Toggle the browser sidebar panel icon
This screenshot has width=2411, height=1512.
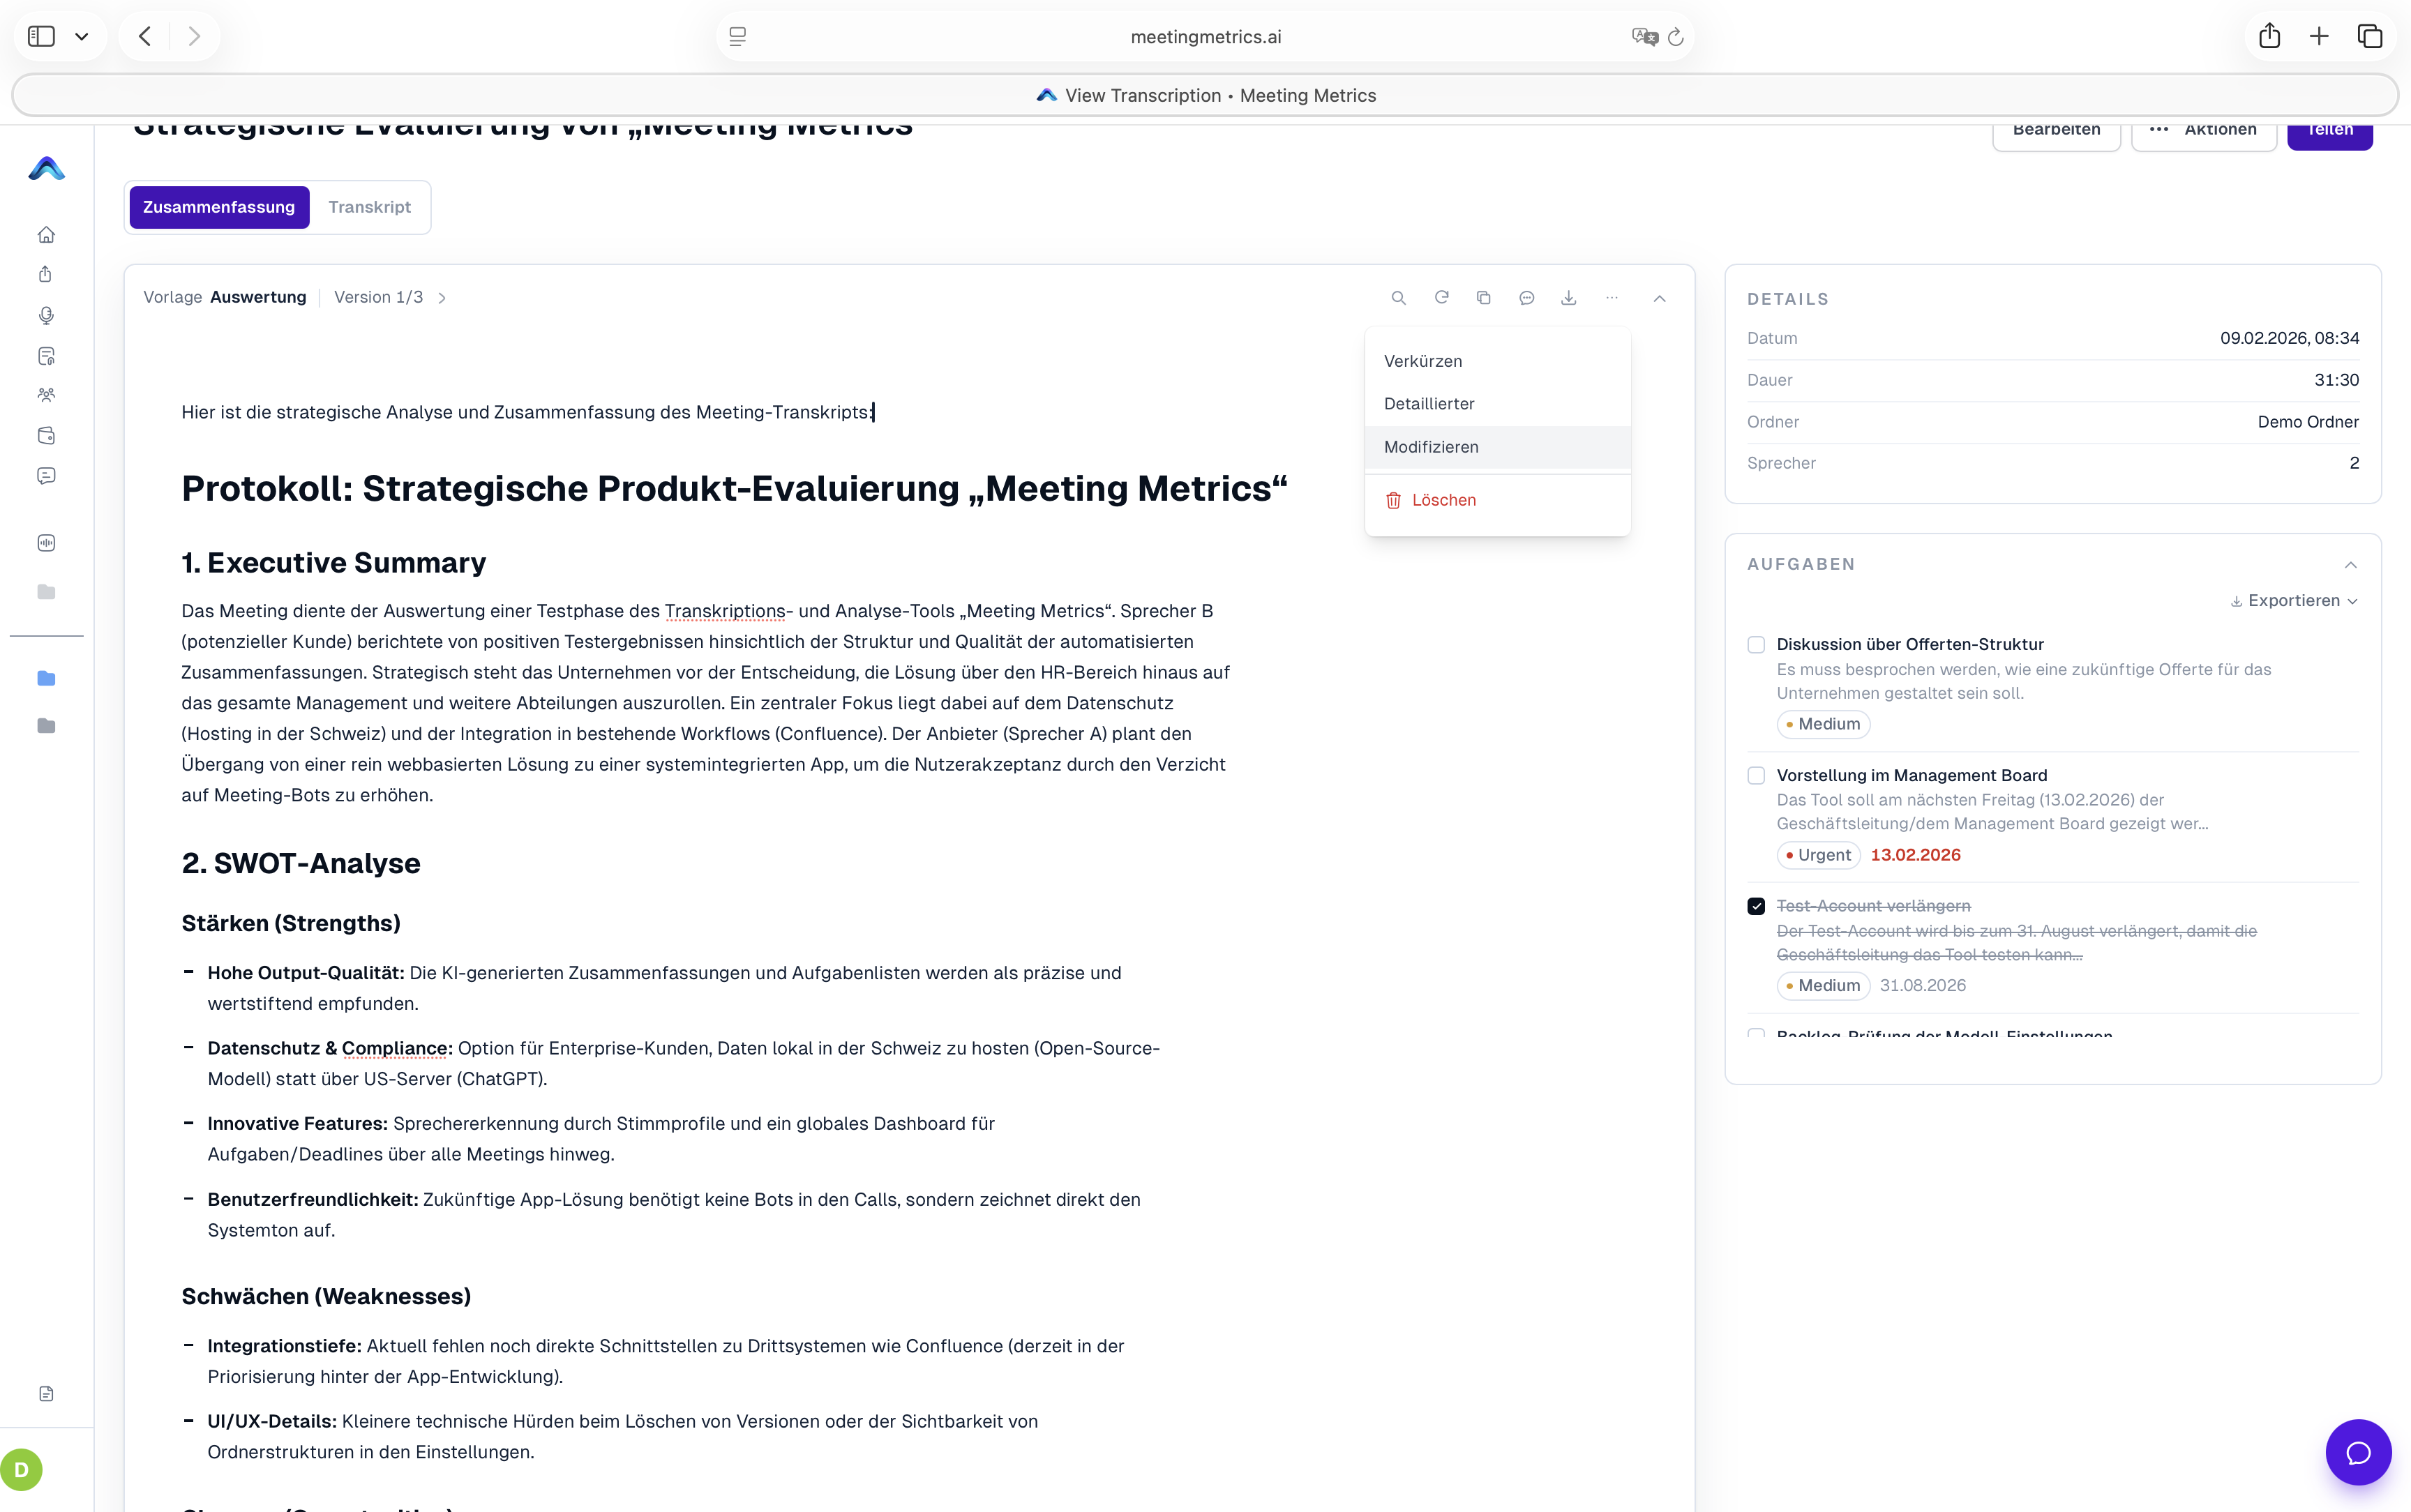tap(41, 37)
